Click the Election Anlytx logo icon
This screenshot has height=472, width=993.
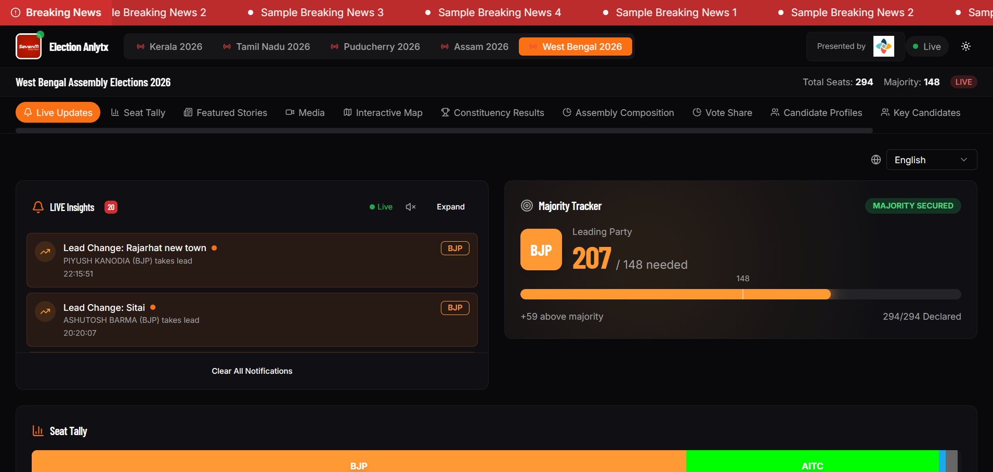(x=29, y=46)
